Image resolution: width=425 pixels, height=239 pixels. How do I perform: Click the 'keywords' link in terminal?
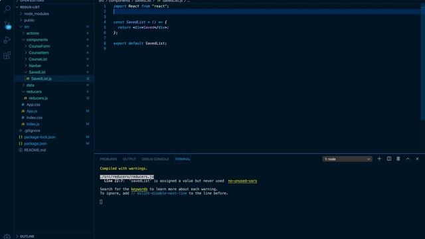139,189
